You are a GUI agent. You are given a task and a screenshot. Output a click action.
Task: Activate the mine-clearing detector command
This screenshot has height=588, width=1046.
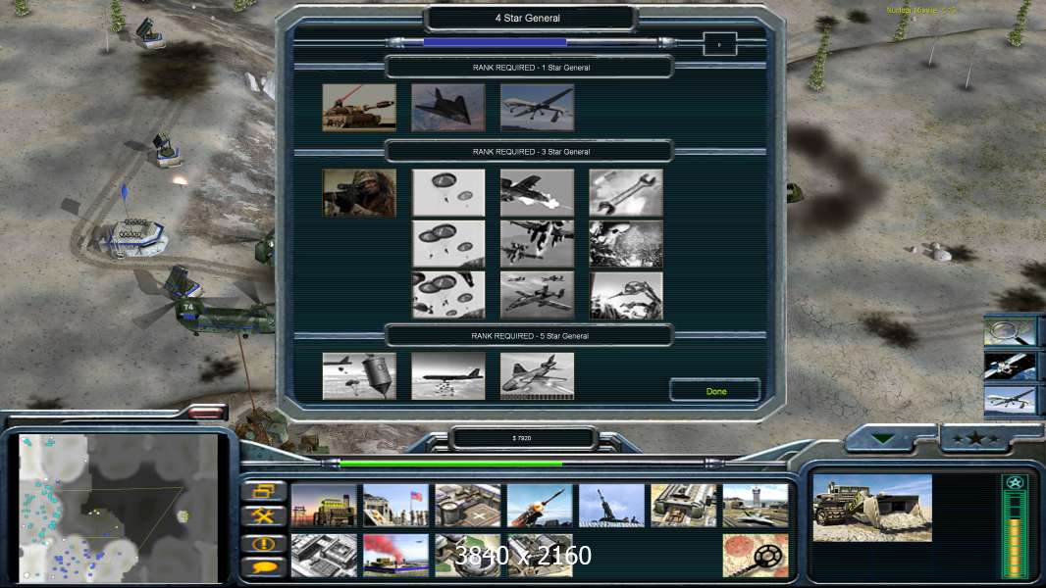tap(756, 556)
